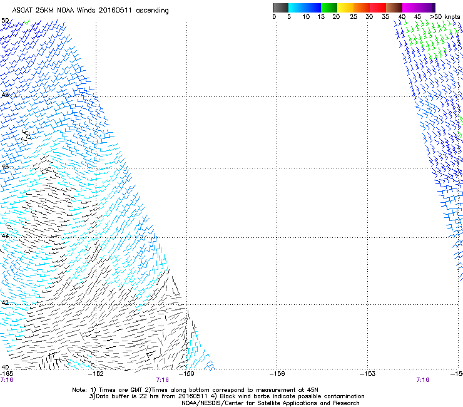Click the '45' label under the color bar

click(417, 17)
